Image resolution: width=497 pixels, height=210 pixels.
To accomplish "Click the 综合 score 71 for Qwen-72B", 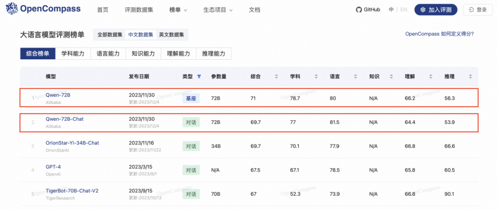I will [253, 98].
